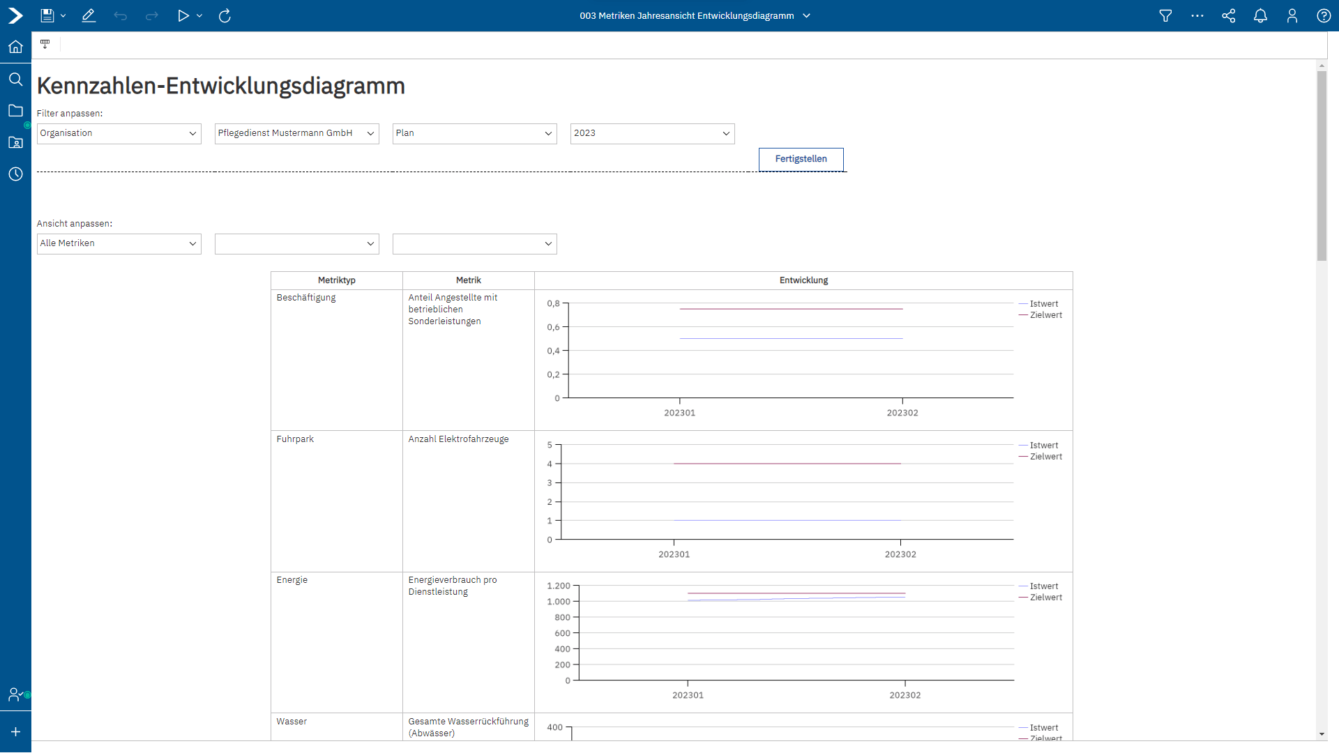
Task: Expand the Organisation dropdown
Action: click(119, 133)
